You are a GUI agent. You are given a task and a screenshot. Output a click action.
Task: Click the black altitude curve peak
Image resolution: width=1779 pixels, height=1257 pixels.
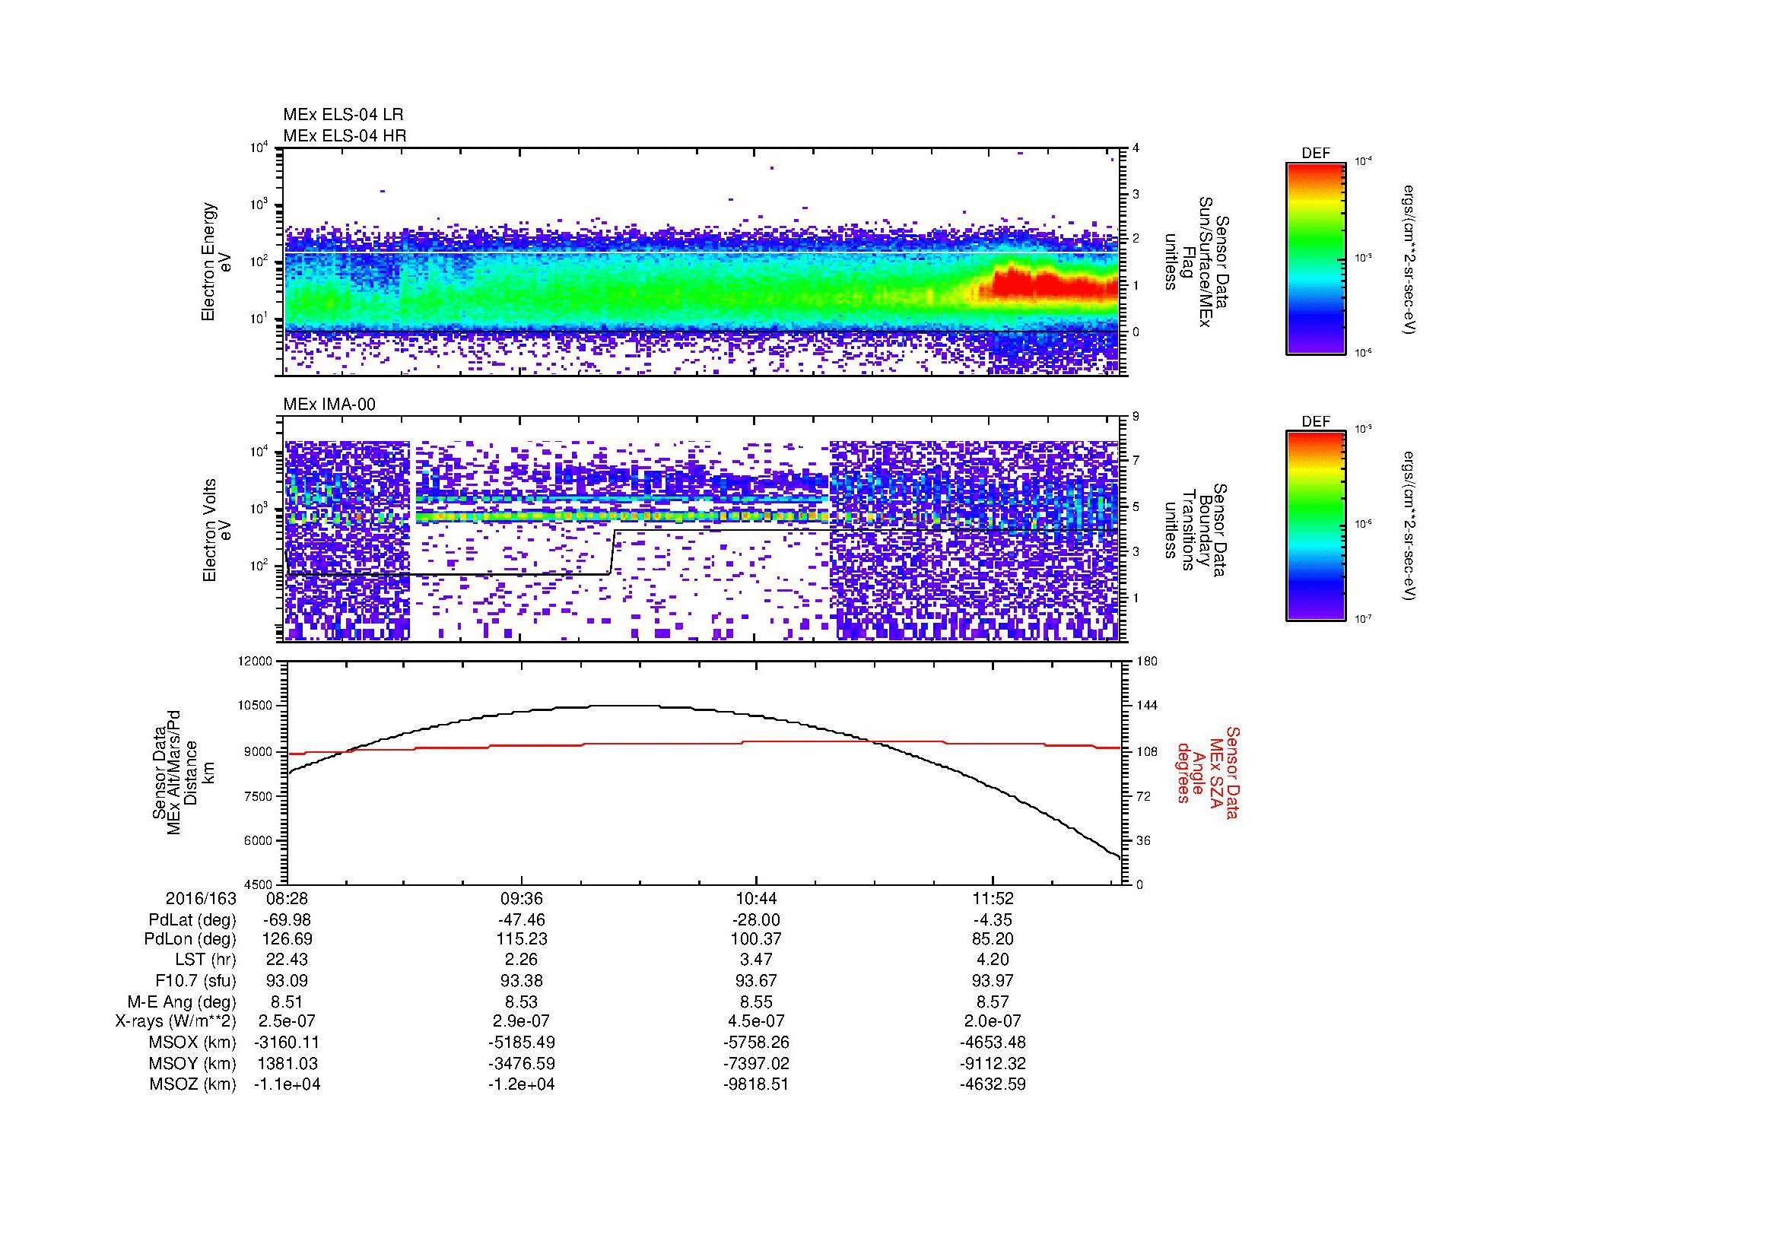(x=624, y=706)
